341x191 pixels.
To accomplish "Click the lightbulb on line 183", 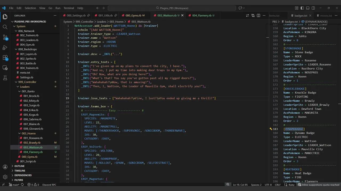I will tap(271, 129).
